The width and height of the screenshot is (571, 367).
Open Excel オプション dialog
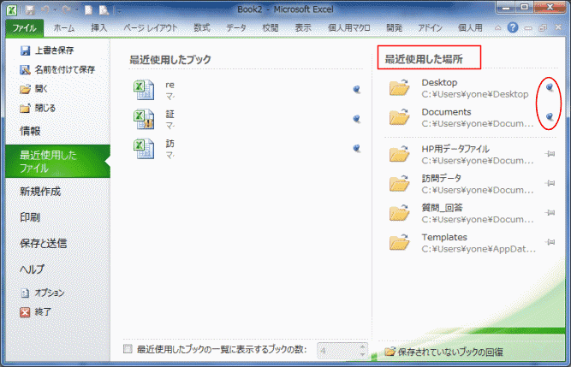click(x=43, y=293)
